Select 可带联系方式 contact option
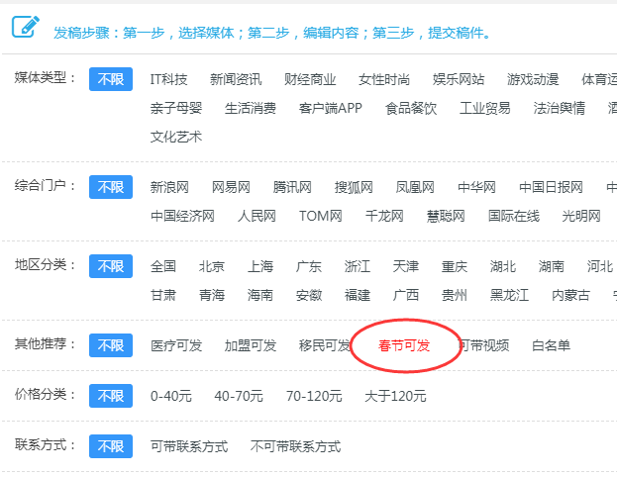This screenshot has height=477, width=617. coord(189,446)
